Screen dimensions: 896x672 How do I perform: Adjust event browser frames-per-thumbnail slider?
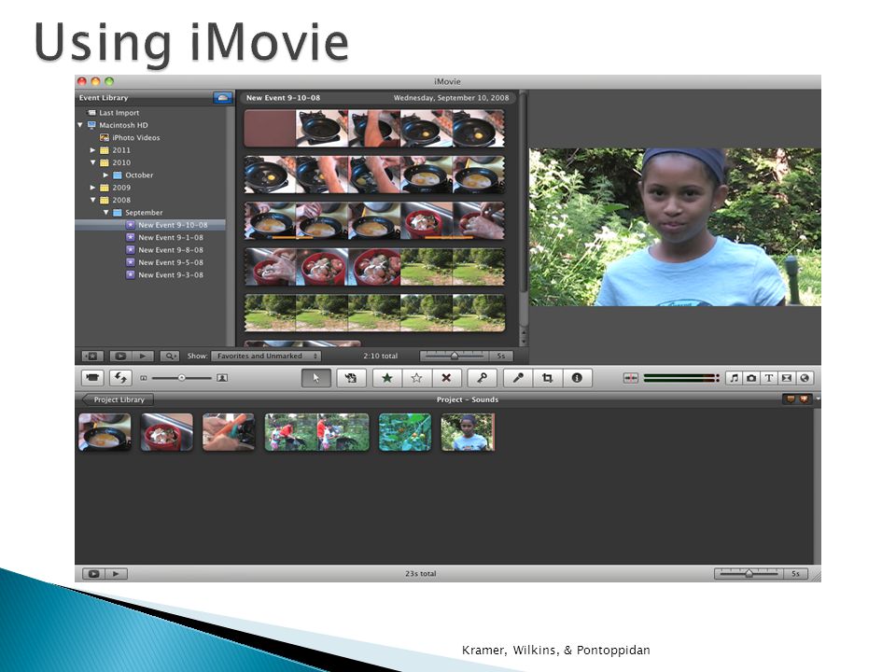coord(455,356)
